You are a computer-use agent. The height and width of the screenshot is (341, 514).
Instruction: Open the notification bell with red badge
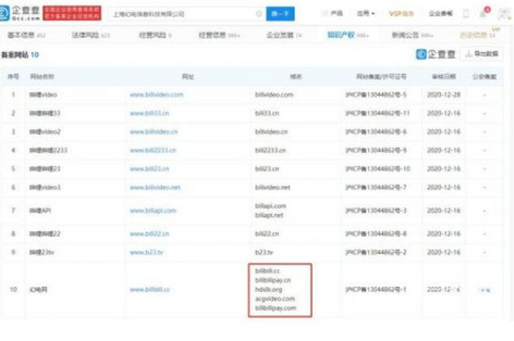point(485,13)
